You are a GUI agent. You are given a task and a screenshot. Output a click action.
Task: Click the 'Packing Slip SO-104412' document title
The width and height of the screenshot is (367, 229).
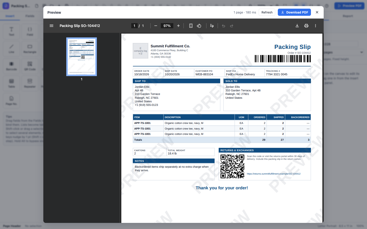coord(80,26)
